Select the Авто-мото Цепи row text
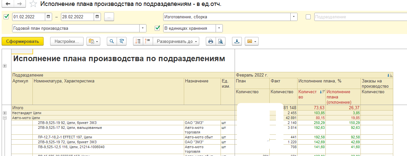407x156 pixels. [x=26, y=118]
